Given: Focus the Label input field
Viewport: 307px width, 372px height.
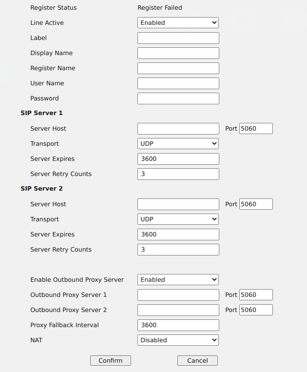Looking at the screenshot, I should point(178,38).
